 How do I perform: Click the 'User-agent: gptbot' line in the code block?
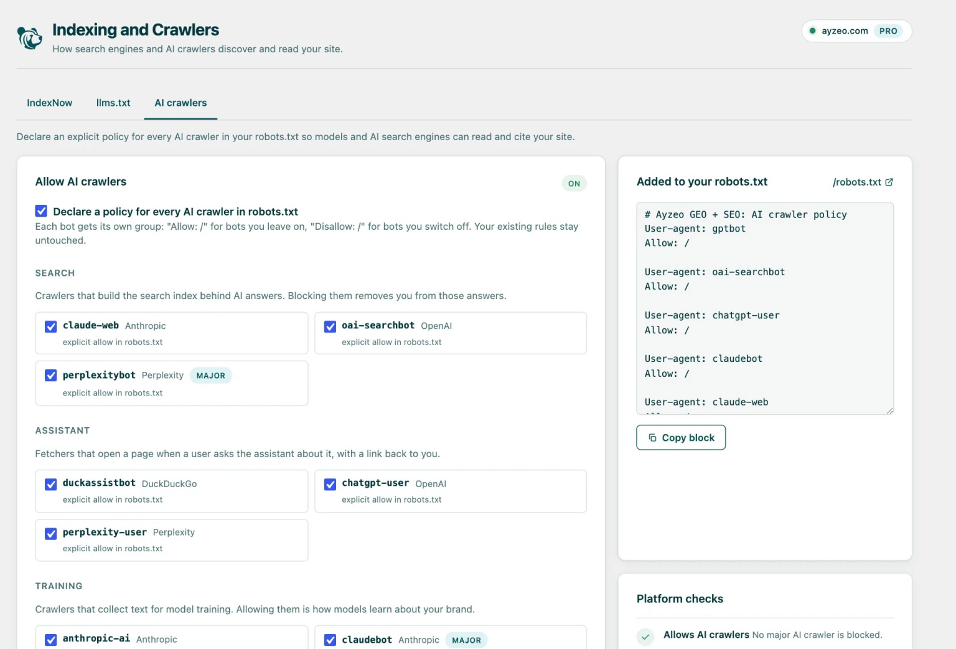[695, 229]
